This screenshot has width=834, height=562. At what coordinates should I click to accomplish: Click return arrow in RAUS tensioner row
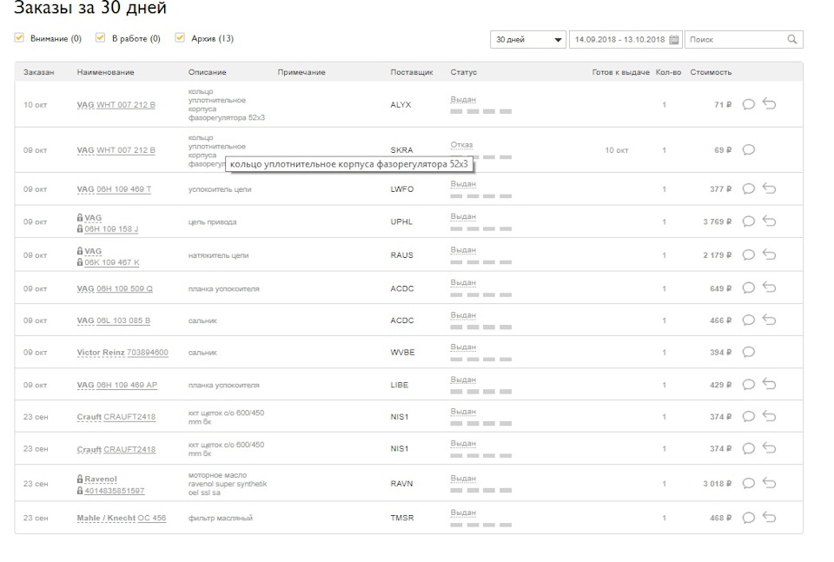coord(769,255)
